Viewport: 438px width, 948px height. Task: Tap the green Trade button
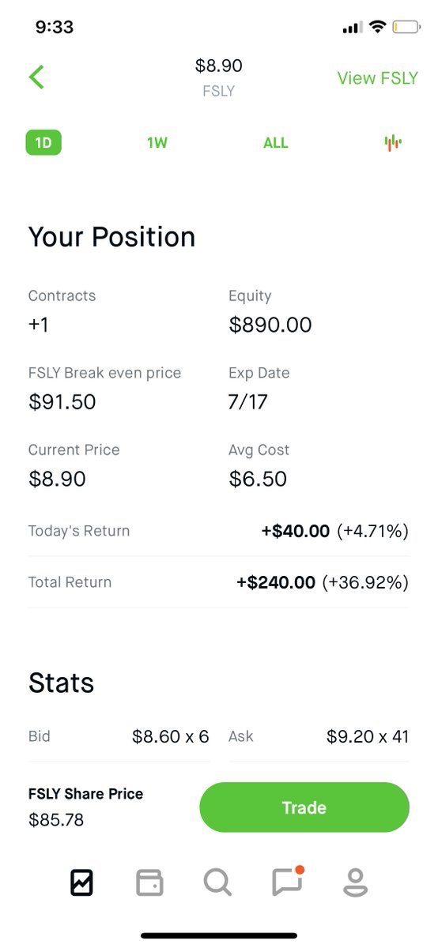304,807
